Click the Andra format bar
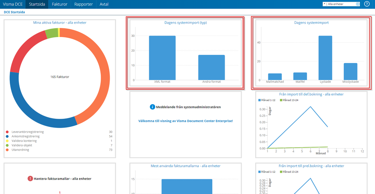Screen dimensions: 375x194 tap(212, 67)
